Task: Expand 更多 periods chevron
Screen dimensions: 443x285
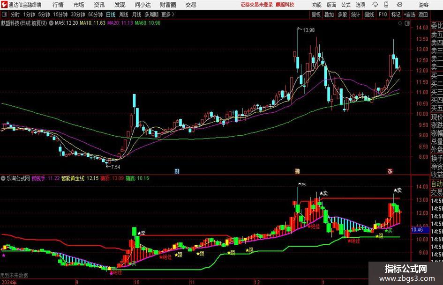Action: pyautogui.click(x=168, y=15)
